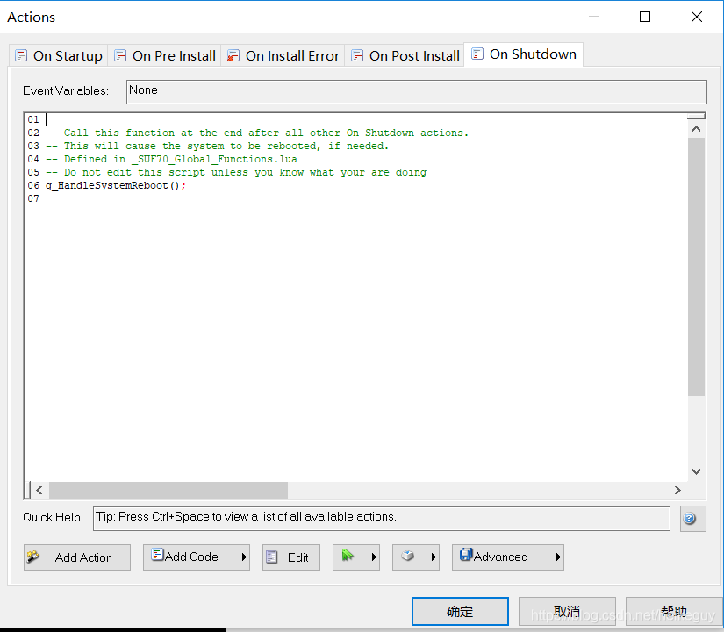Click the vertical scrollbar up arrow

(x=696, y=129)
